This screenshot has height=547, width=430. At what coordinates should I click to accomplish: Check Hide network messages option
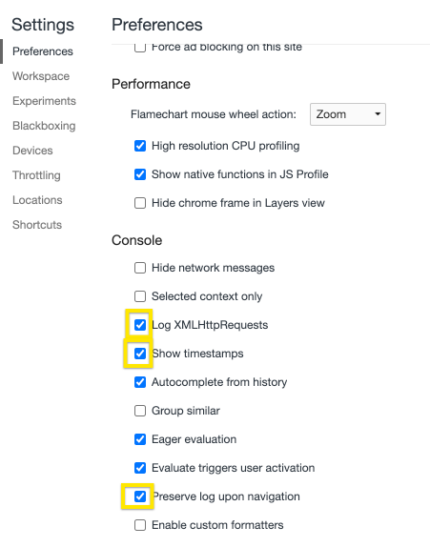point(140,268)
